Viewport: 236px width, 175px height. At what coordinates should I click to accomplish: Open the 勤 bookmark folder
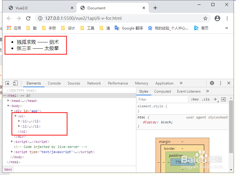32,28
